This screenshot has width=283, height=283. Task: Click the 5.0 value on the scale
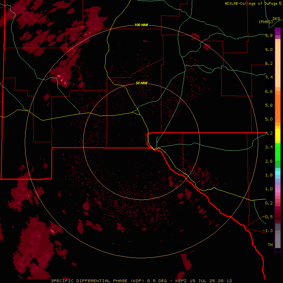[x=269, y=119]
